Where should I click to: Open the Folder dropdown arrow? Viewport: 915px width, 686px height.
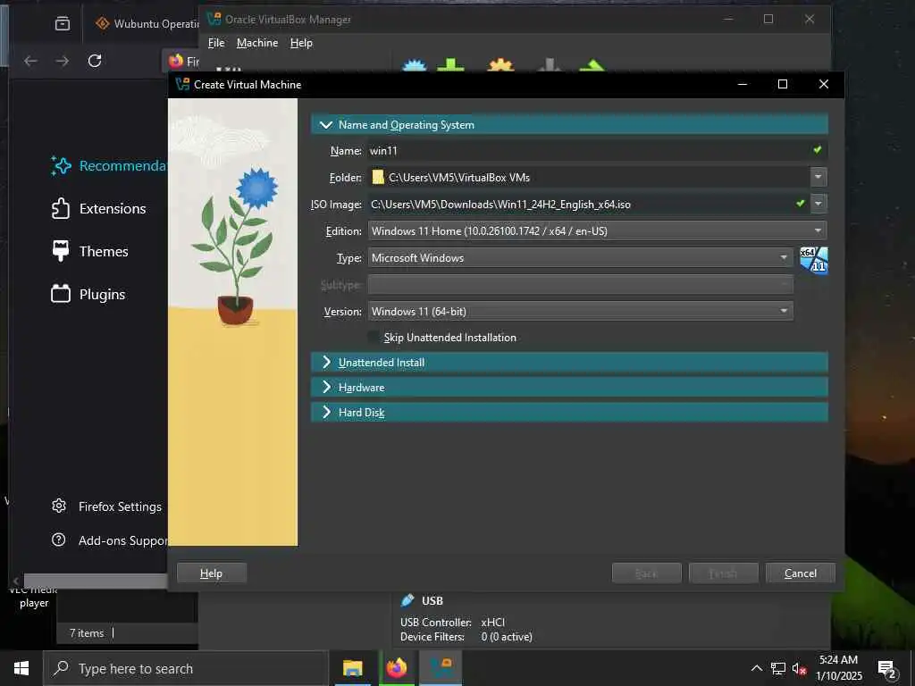818,177
